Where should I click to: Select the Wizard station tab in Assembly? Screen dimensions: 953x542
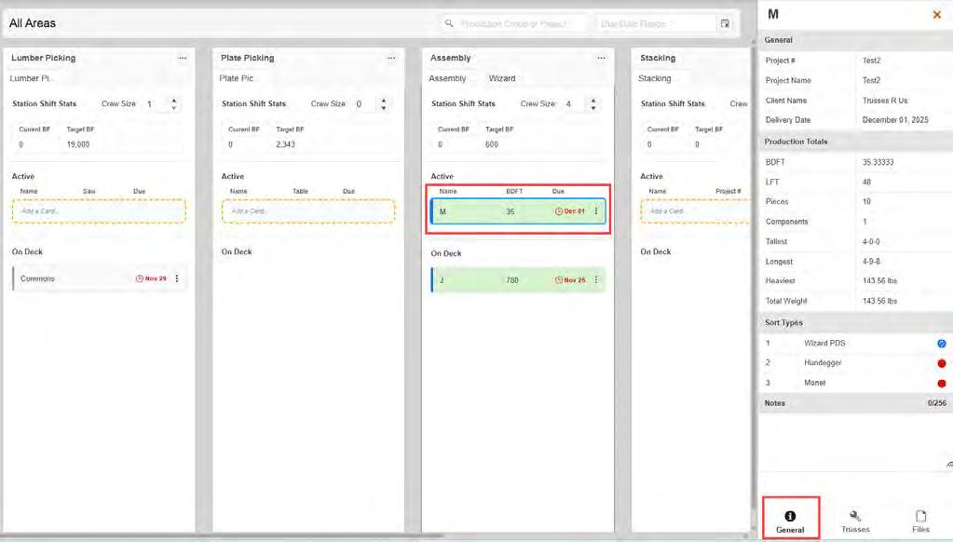(502, 78)
